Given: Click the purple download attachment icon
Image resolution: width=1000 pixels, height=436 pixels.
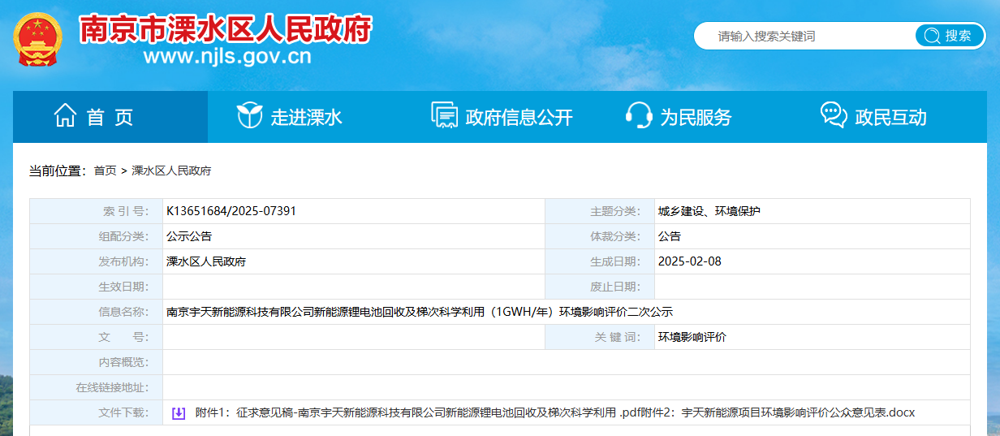Looking at the screenshot, I should pos(179,413).
